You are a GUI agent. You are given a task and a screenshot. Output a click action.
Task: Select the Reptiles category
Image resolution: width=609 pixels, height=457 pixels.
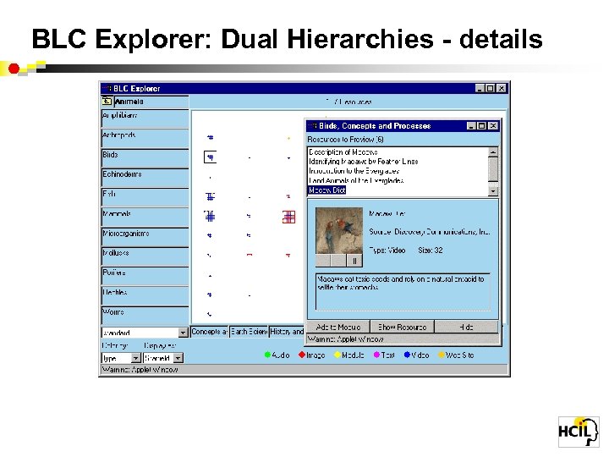pyautogui.click(x=145, y=295)
